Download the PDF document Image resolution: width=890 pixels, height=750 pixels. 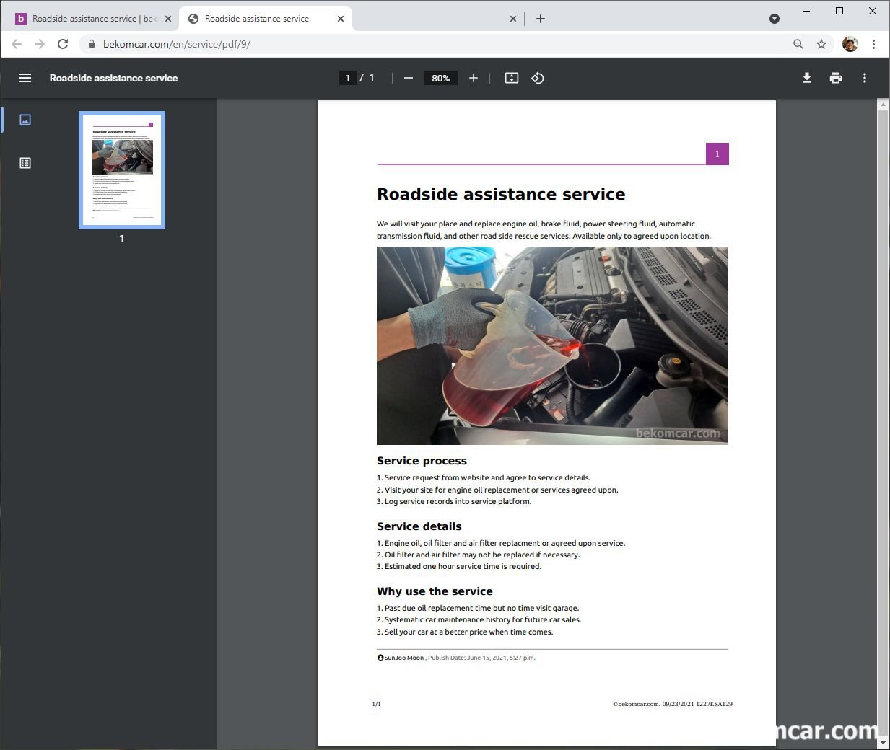tap(807, 78)
